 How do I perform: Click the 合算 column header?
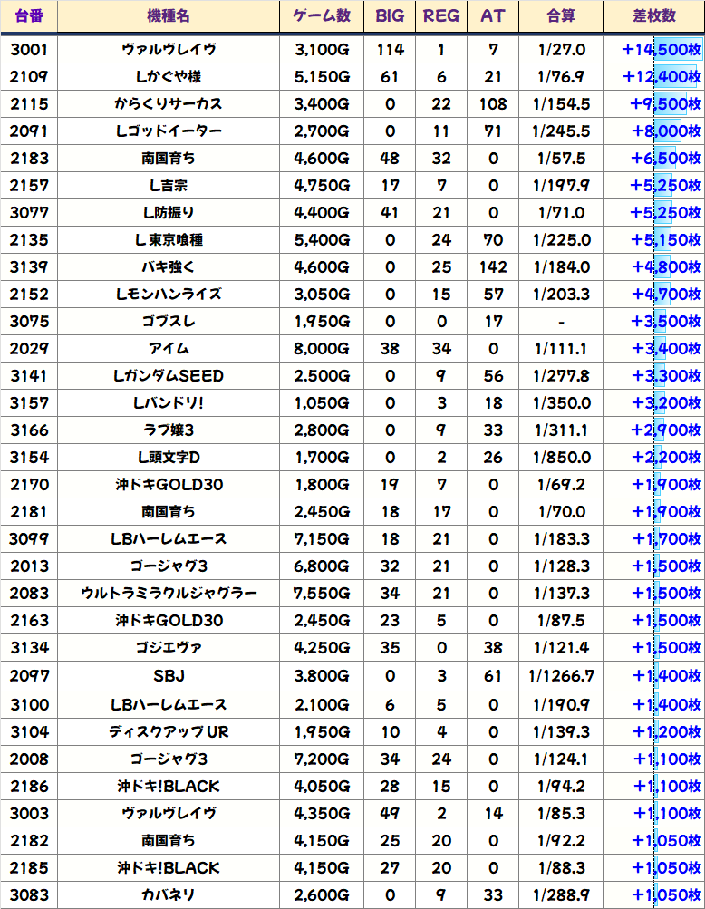click(x=561, y=15)
